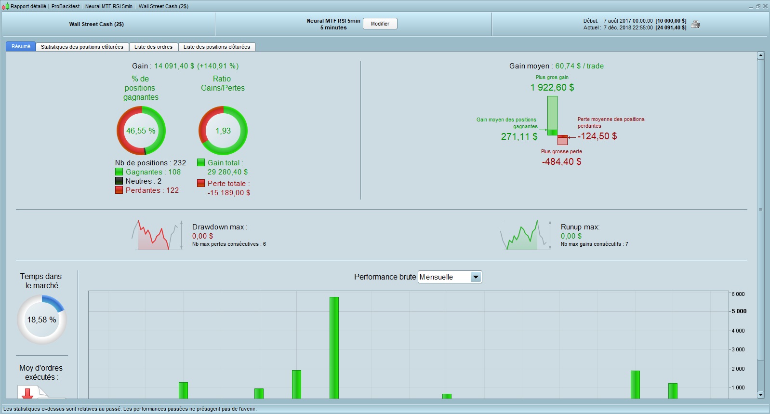Screen dimensions: 770x414
Task: Print the backtest report with printer icon
Action: (x=695, y=24)
